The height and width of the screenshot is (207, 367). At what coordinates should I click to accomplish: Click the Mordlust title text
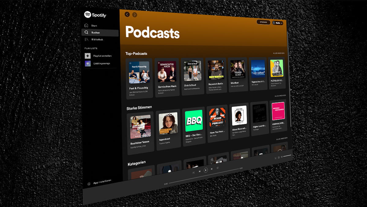235,83
